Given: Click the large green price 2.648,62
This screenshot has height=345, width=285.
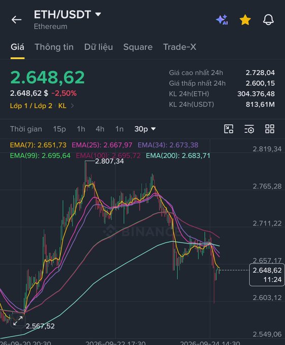Looking at the screenshot, I should tap(47, 78).
